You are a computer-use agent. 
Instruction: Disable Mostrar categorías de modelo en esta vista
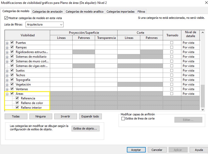pyautogui.click(x=6, y=18)
